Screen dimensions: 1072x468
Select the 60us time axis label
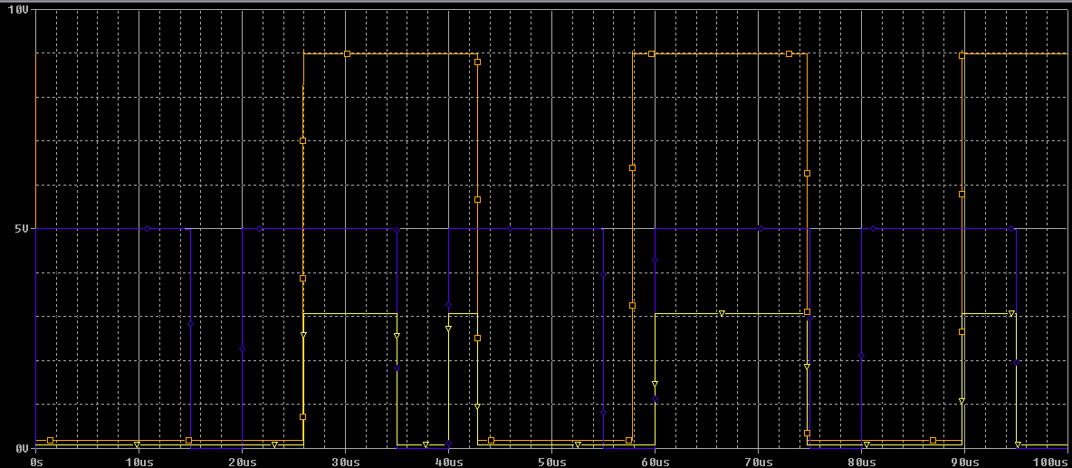pos(655,462)
